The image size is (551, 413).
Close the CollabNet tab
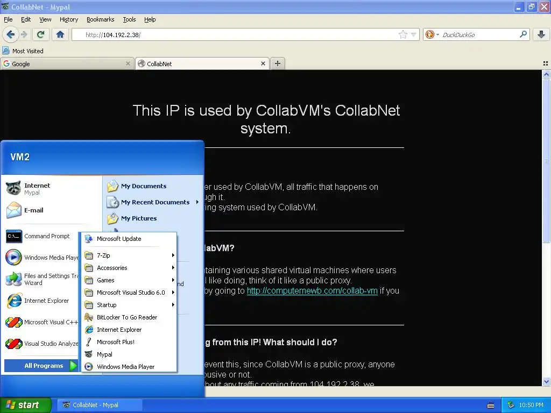coord(263,63)
